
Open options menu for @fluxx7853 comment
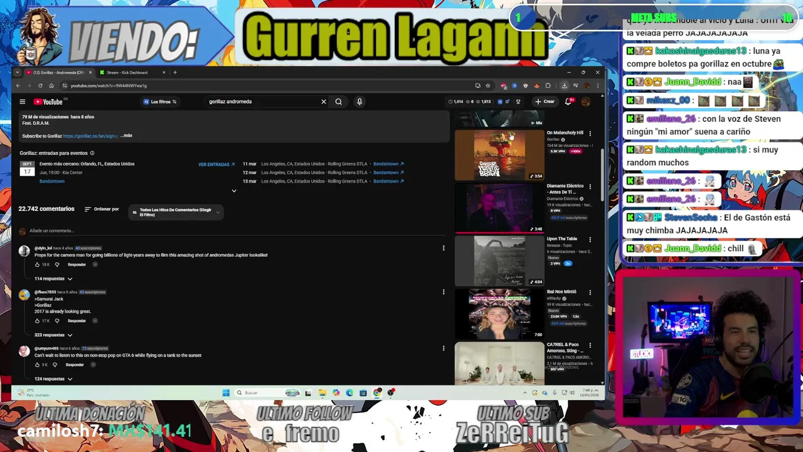click(444, 292)
